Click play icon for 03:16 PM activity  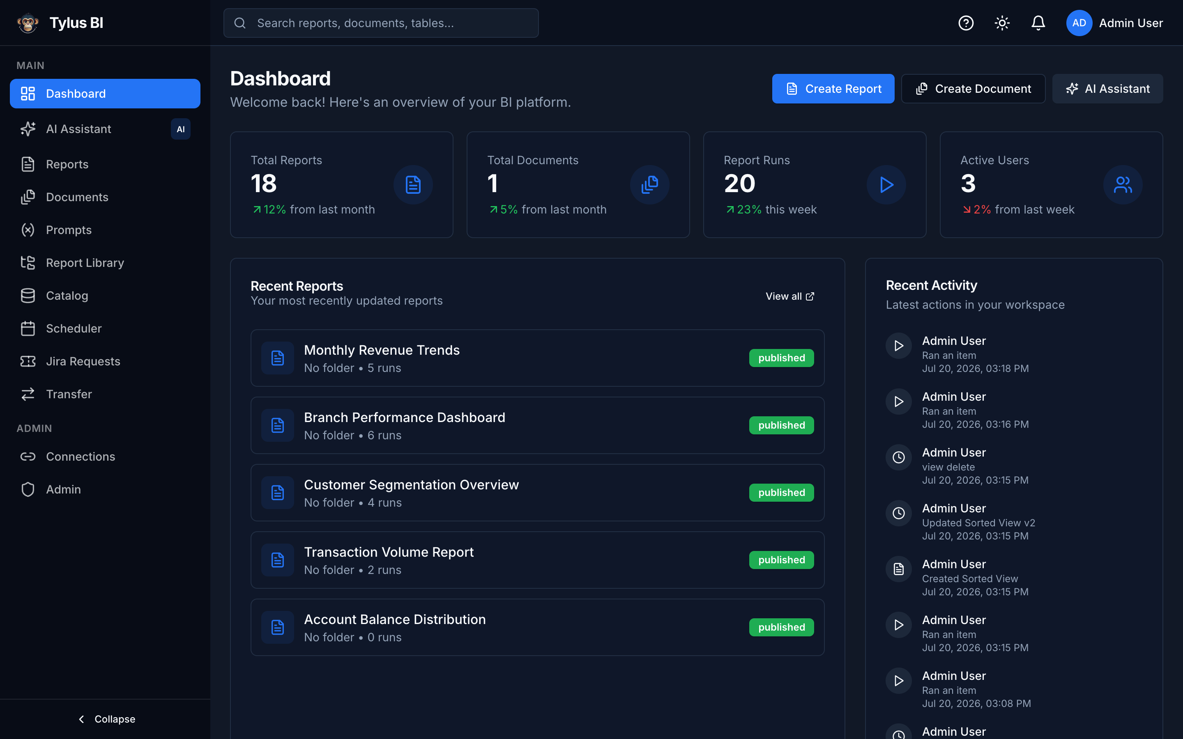(898, 401)
